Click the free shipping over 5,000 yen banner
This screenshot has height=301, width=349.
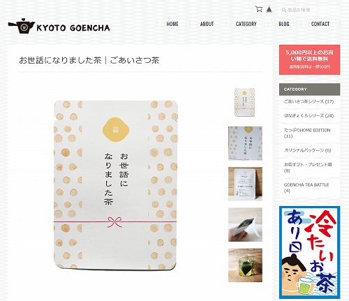[309, 59]
